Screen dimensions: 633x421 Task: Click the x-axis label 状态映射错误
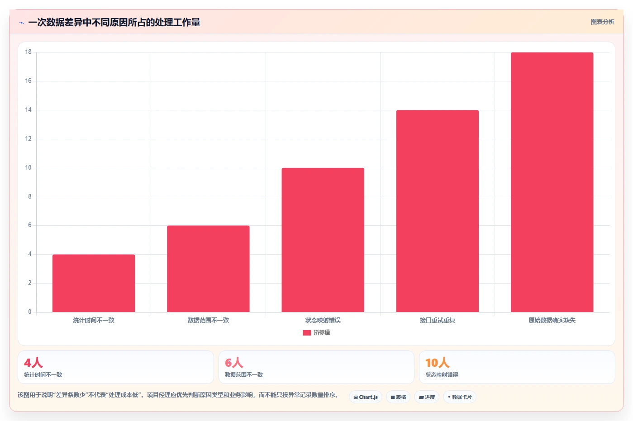click(323, 320)
